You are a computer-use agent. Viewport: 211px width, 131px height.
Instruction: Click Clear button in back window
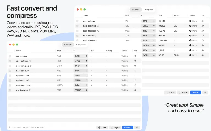click(170, 92)
